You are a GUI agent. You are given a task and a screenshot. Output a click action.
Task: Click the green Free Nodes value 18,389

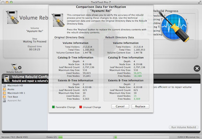coord(138,76)
